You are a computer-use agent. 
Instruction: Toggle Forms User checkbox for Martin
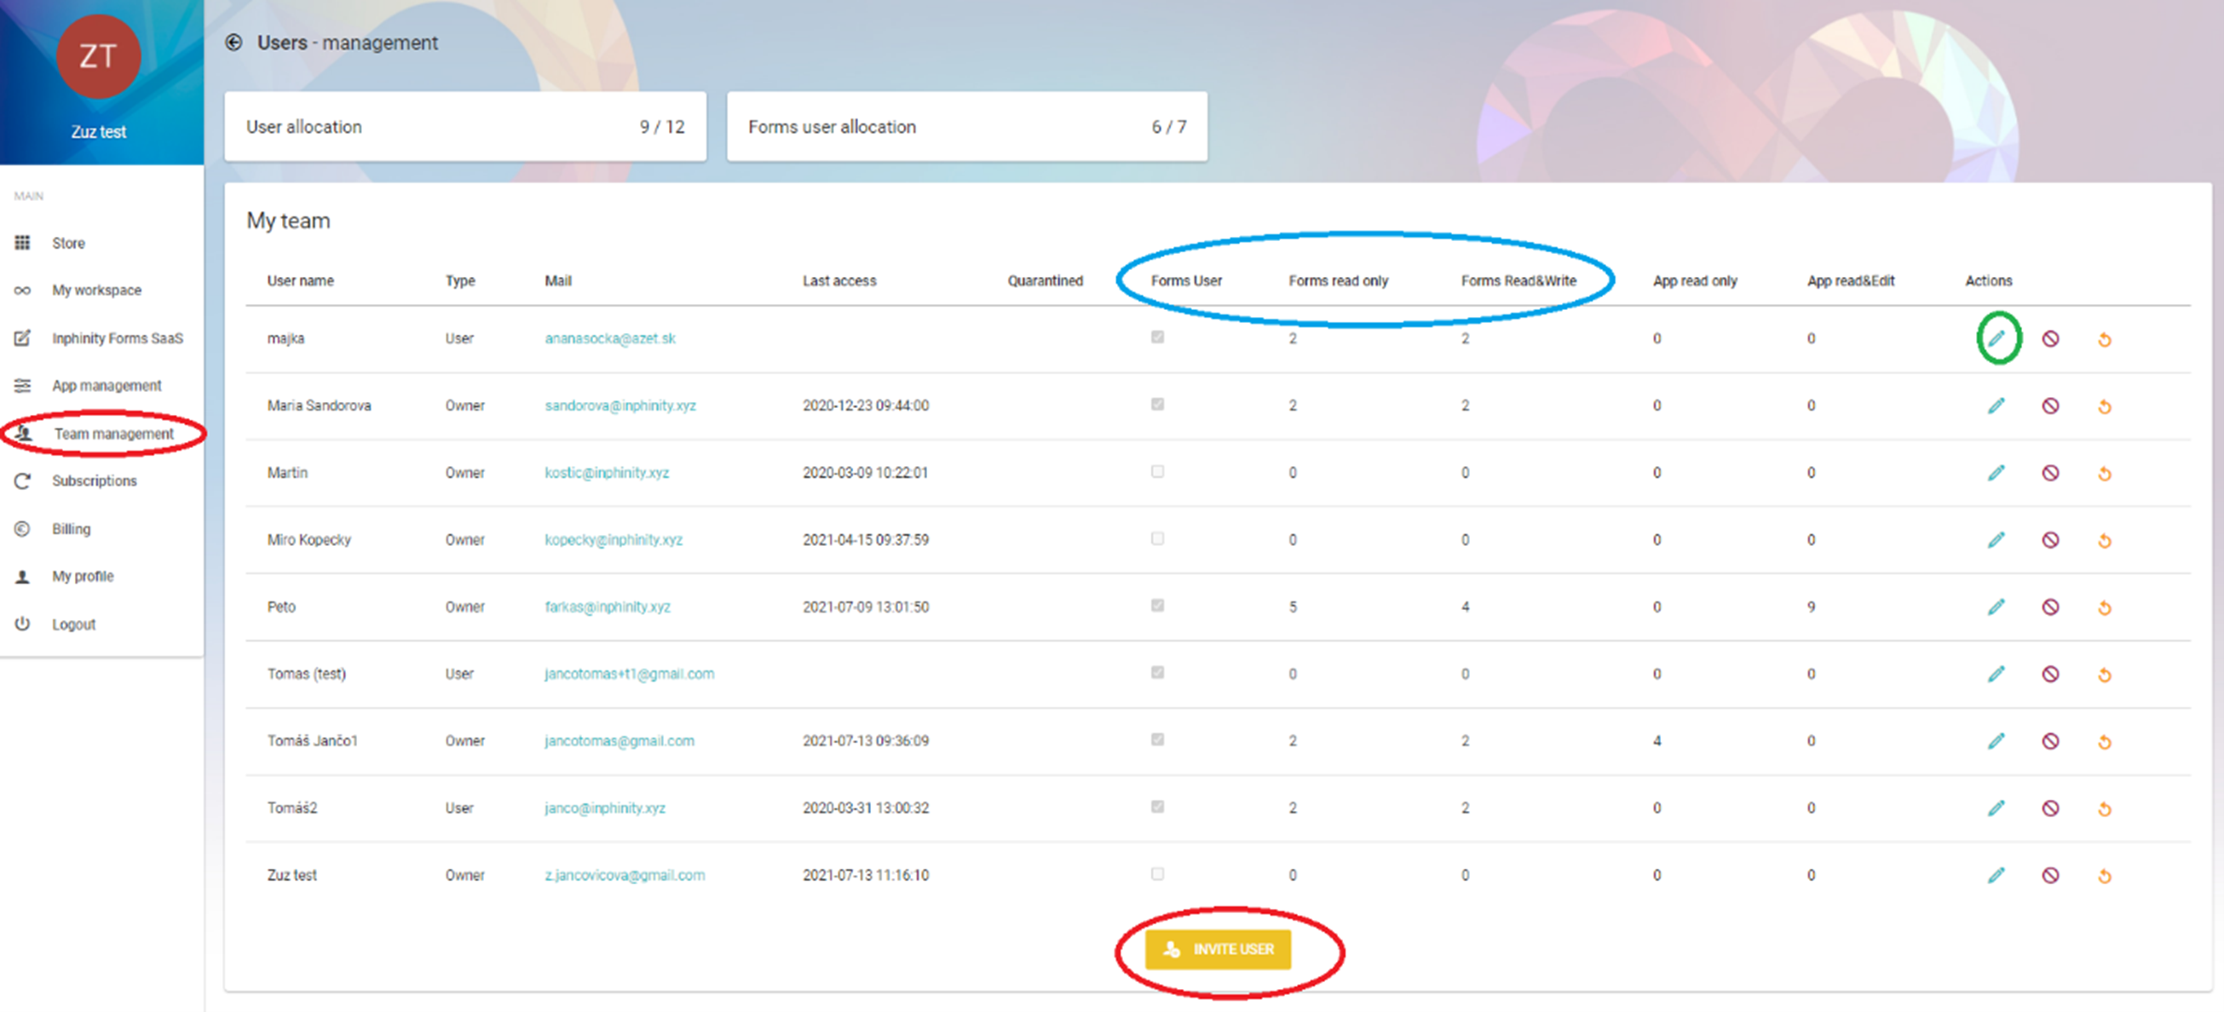point(1158,472)
